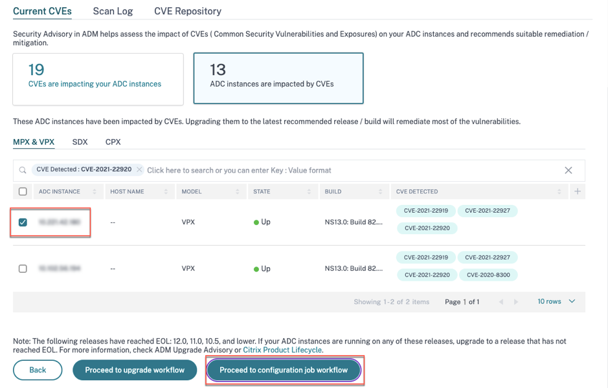Select the 19 CVEs impacting card

[x=98, y=79]
